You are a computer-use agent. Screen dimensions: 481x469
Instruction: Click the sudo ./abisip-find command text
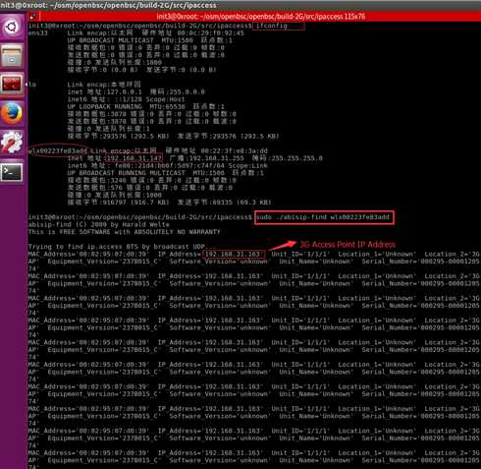tap(323, 217)
